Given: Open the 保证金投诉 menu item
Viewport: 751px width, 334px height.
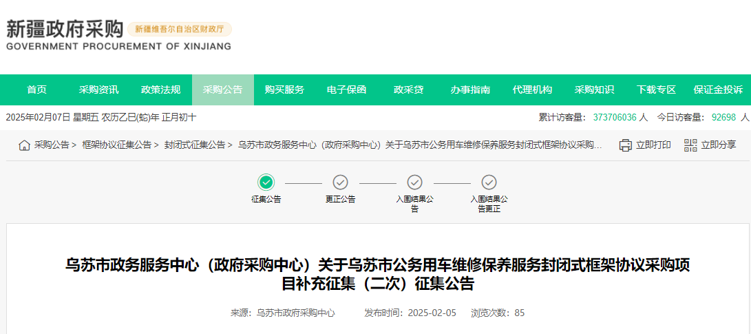Looking at the screenshot, I should point(718,90).
